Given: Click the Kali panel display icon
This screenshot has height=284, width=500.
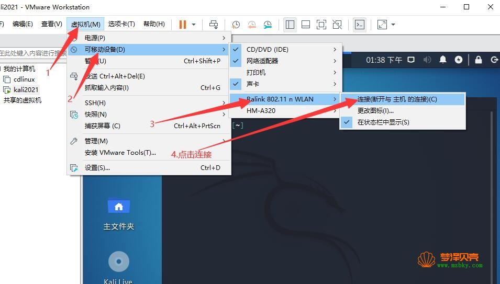Looking at the screenshot, I should (x=411, y=60).
